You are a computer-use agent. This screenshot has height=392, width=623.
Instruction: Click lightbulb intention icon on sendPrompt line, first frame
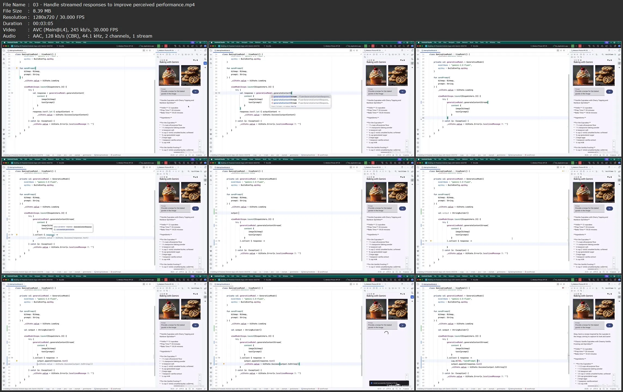click(17, 68)
